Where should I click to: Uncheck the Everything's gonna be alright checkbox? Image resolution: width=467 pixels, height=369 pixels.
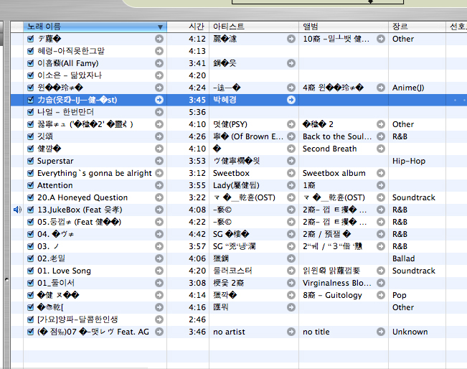[31, 174]
